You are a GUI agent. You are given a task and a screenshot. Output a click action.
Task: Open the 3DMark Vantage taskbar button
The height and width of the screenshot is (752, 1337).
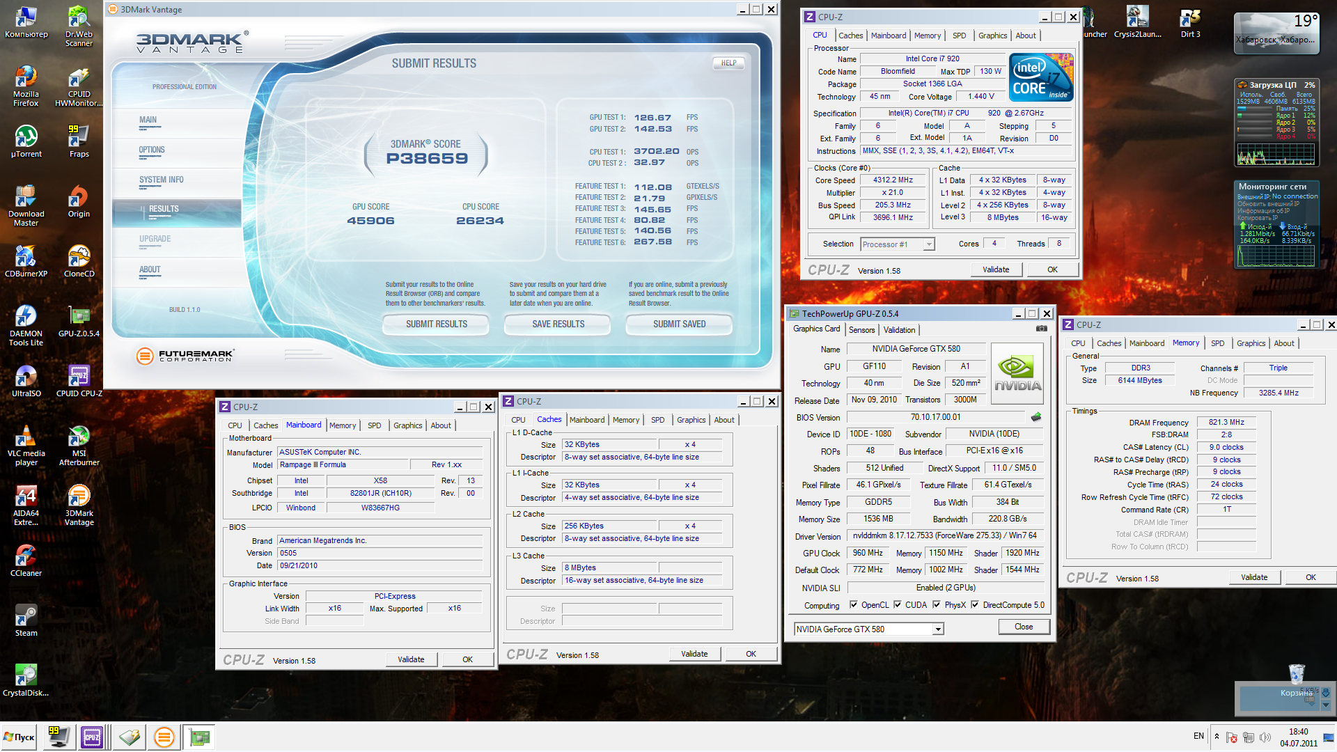tap(164, 737)
